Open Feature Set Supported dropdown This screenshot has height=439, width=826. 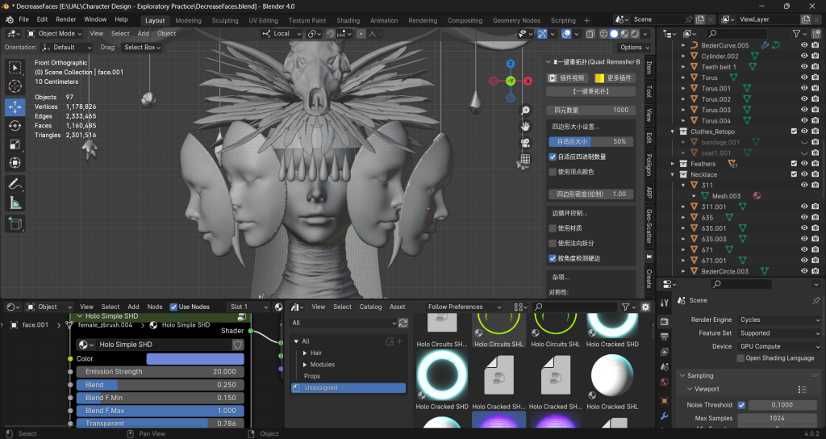[778, 333]
